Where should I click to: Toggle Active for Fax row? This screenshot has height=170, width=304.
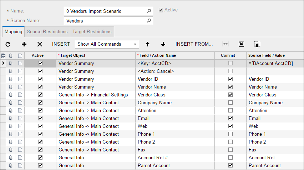(40, 150)
